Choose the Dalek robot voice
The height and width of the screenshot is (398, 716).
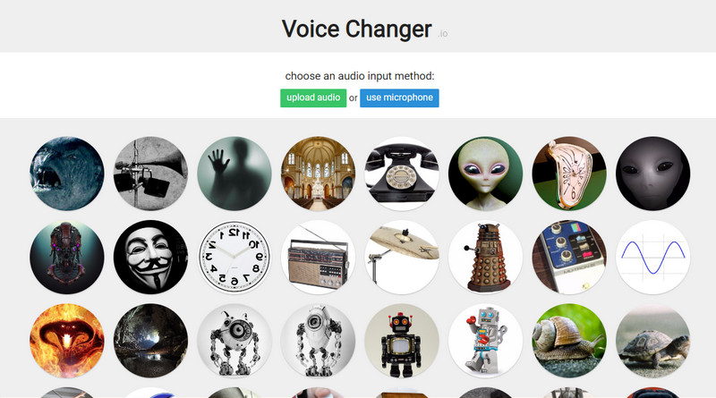tap(485, 257)
